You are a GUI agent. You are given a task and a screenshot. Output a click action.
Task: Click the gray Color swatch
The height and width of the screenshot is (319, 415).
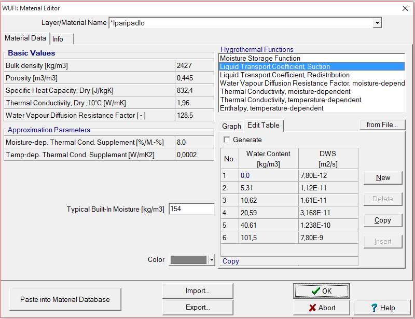(x=188, y=260)
